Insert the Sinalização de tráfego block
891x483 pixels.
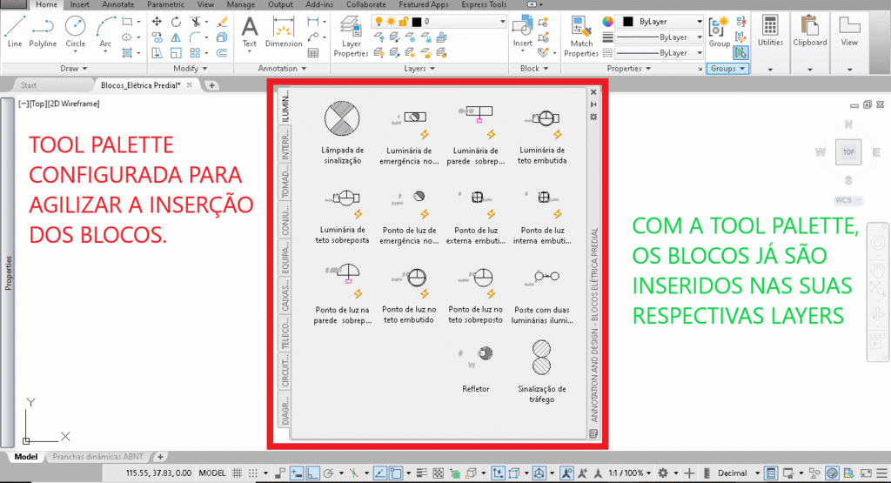tap(541, 372)
